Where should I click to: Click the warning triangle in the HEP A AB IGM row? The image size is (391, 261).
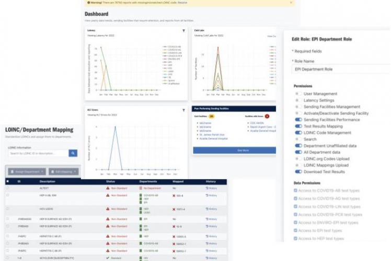pos(108,195)
